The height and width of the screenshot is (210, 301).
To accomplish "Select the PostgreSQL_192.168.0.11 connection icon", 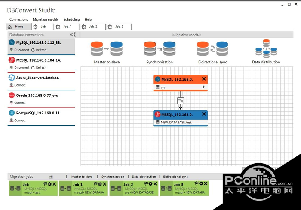I will (x=12, y=113).
